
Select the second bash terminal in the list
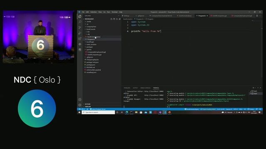coord(256,94)
